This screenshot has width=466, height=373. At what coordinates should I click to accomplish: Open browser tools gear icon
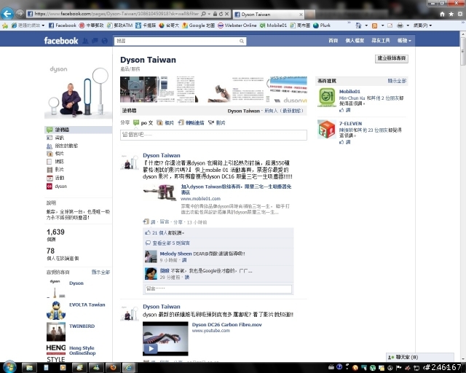pos(460,14)
